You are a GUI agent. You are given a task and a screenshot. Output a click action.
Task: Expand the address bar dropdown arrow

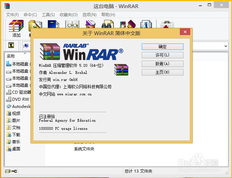[x=226, y=46]
